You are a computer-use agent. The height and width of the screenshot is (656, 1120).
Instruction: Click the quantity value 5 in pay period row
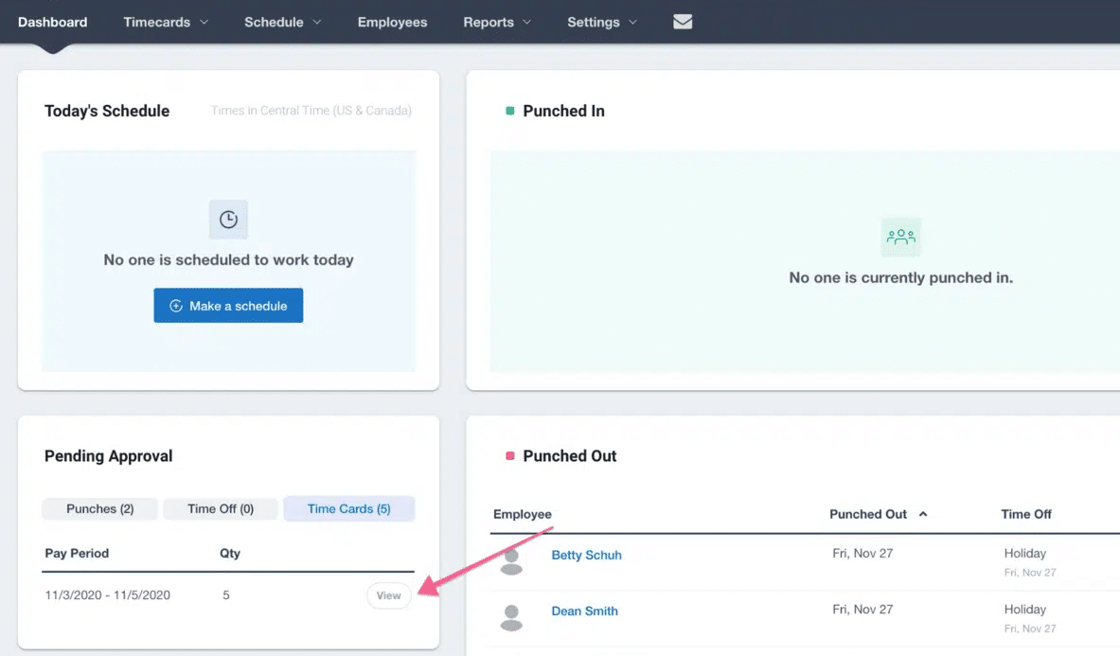point(225,595)
